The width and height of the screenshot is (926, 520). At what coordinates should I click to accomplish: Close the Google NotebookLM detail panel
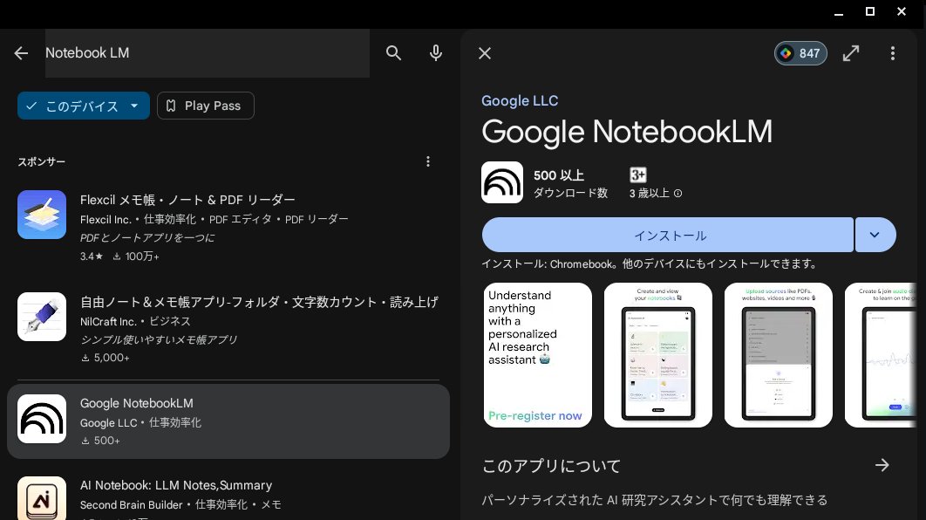coord(485,53)
